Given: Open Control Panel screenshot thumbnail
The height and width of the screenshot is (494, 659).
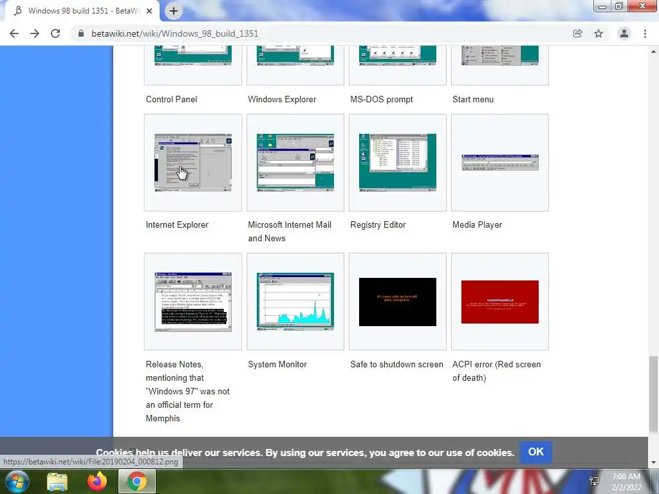Looking at the screenshot, I should click(193, 55).
